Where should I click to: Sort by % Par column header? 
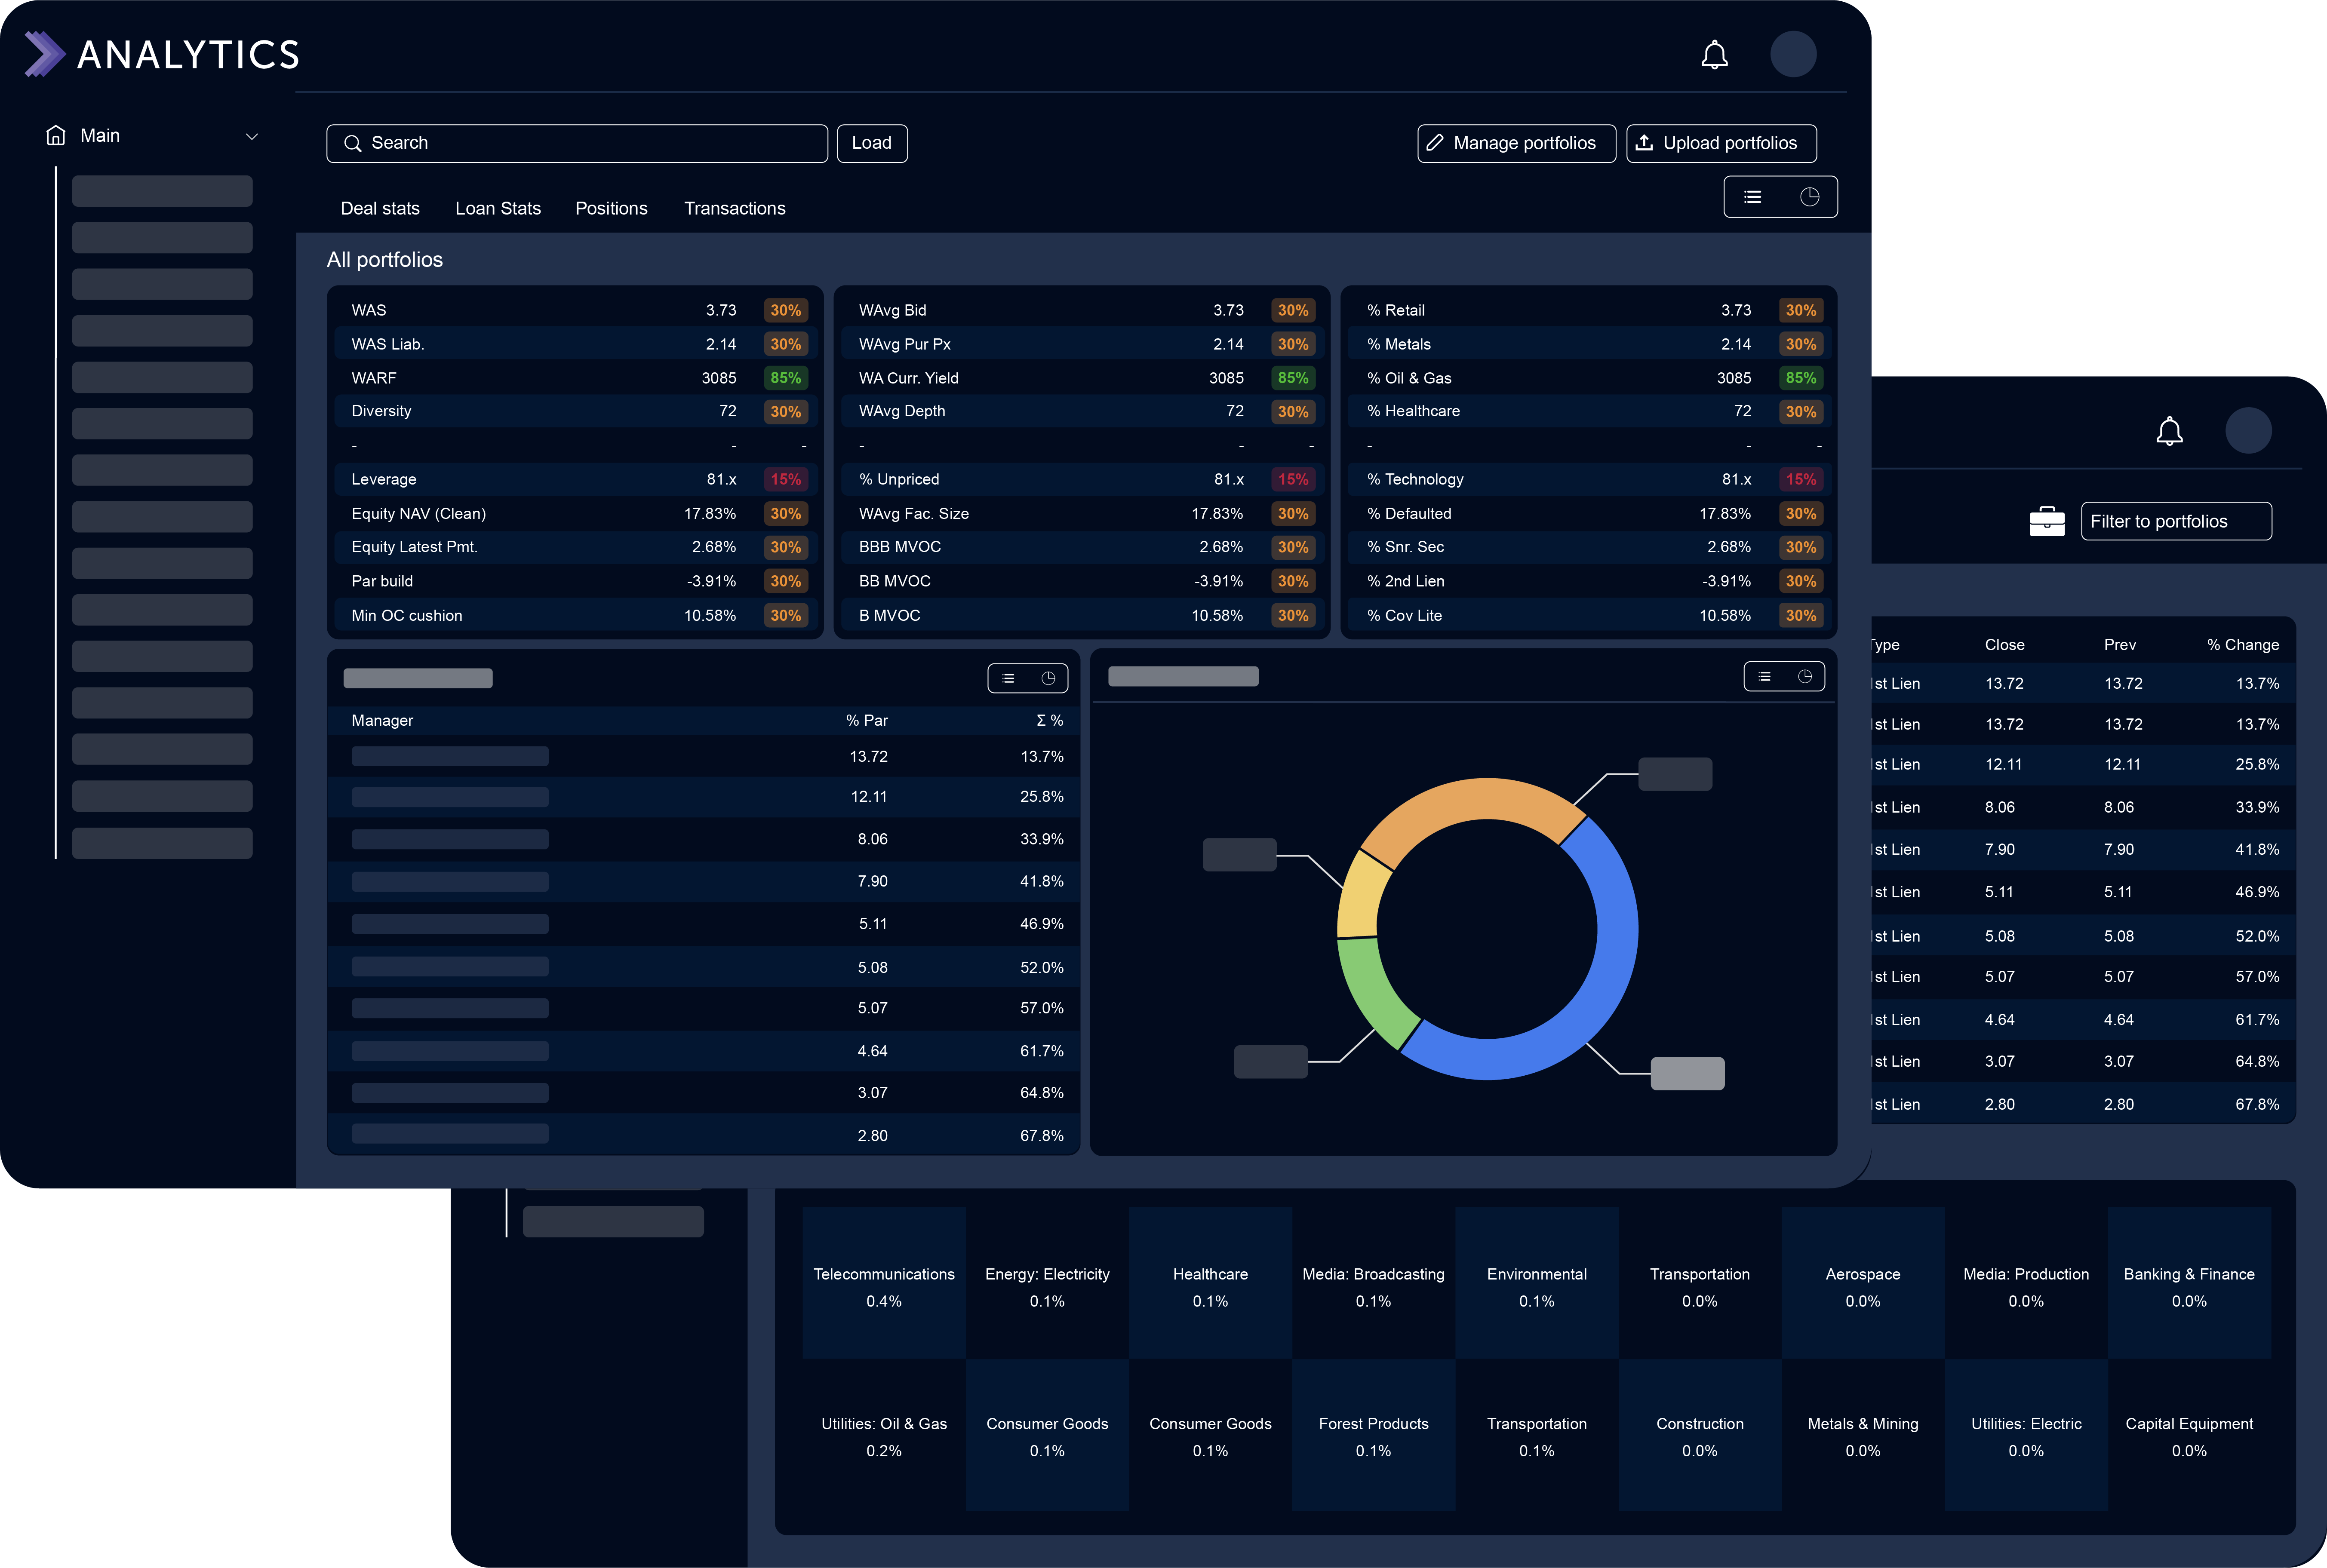(x=866, y=720)
